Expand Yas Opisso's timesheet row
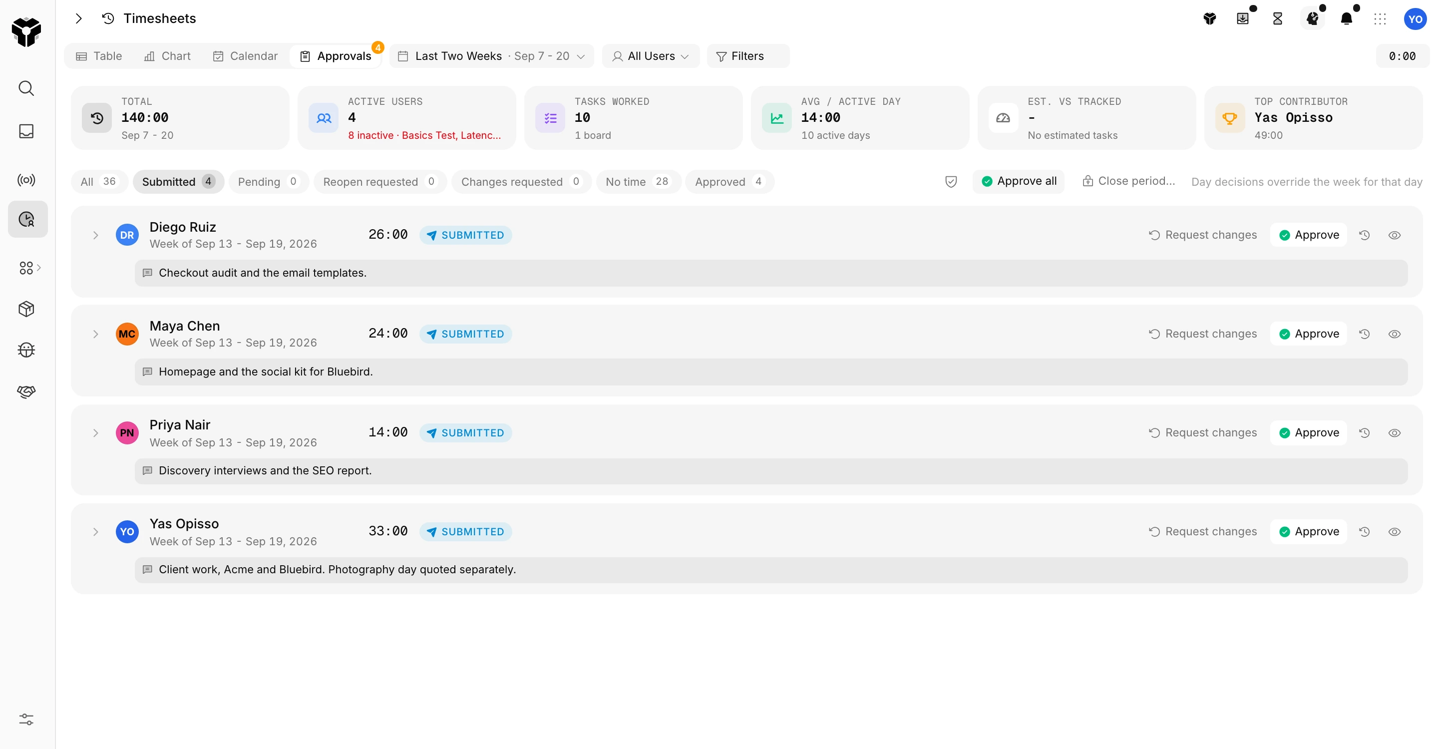This screenshot has width=1438, height=749. [95, 531]
